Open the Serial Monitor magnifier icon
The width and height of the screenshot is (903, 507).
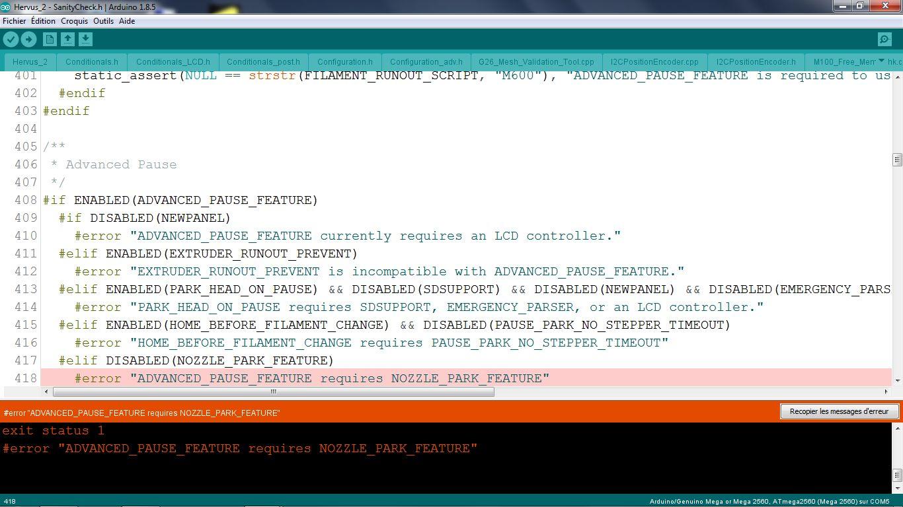tap(884, 40)
